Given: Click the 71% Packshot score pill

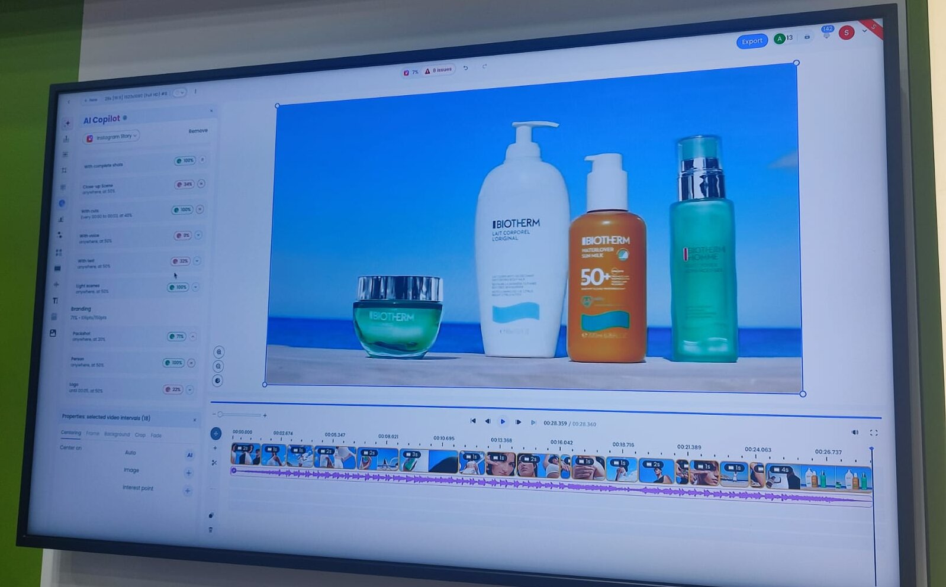Looking at the screenshot, I should (176, 336).
